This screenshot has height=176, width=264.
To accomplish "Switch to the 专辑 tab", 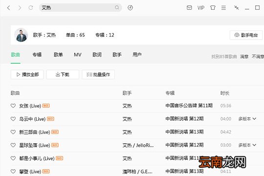I will (37, 55).
